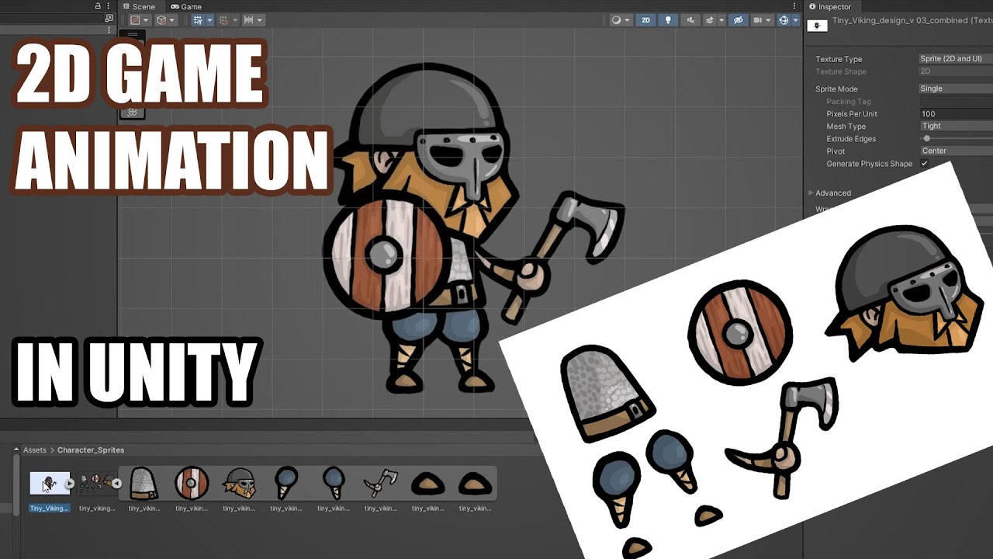Viewport: 993px width, 559px height.
Task: Select the axe arm sprite
Action: [x=380, y=483]
